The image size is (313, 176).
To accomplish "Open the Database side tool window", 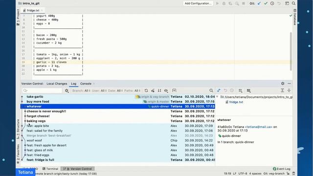I will tap(295, 17).
